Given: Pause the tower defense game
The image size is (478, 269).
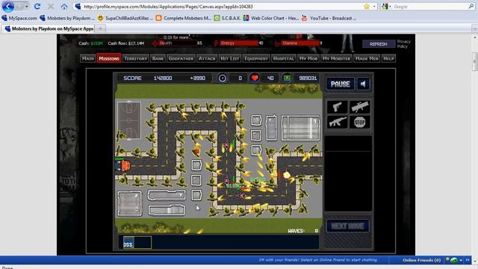Looking at the screenshot, I should click(341, 84).
